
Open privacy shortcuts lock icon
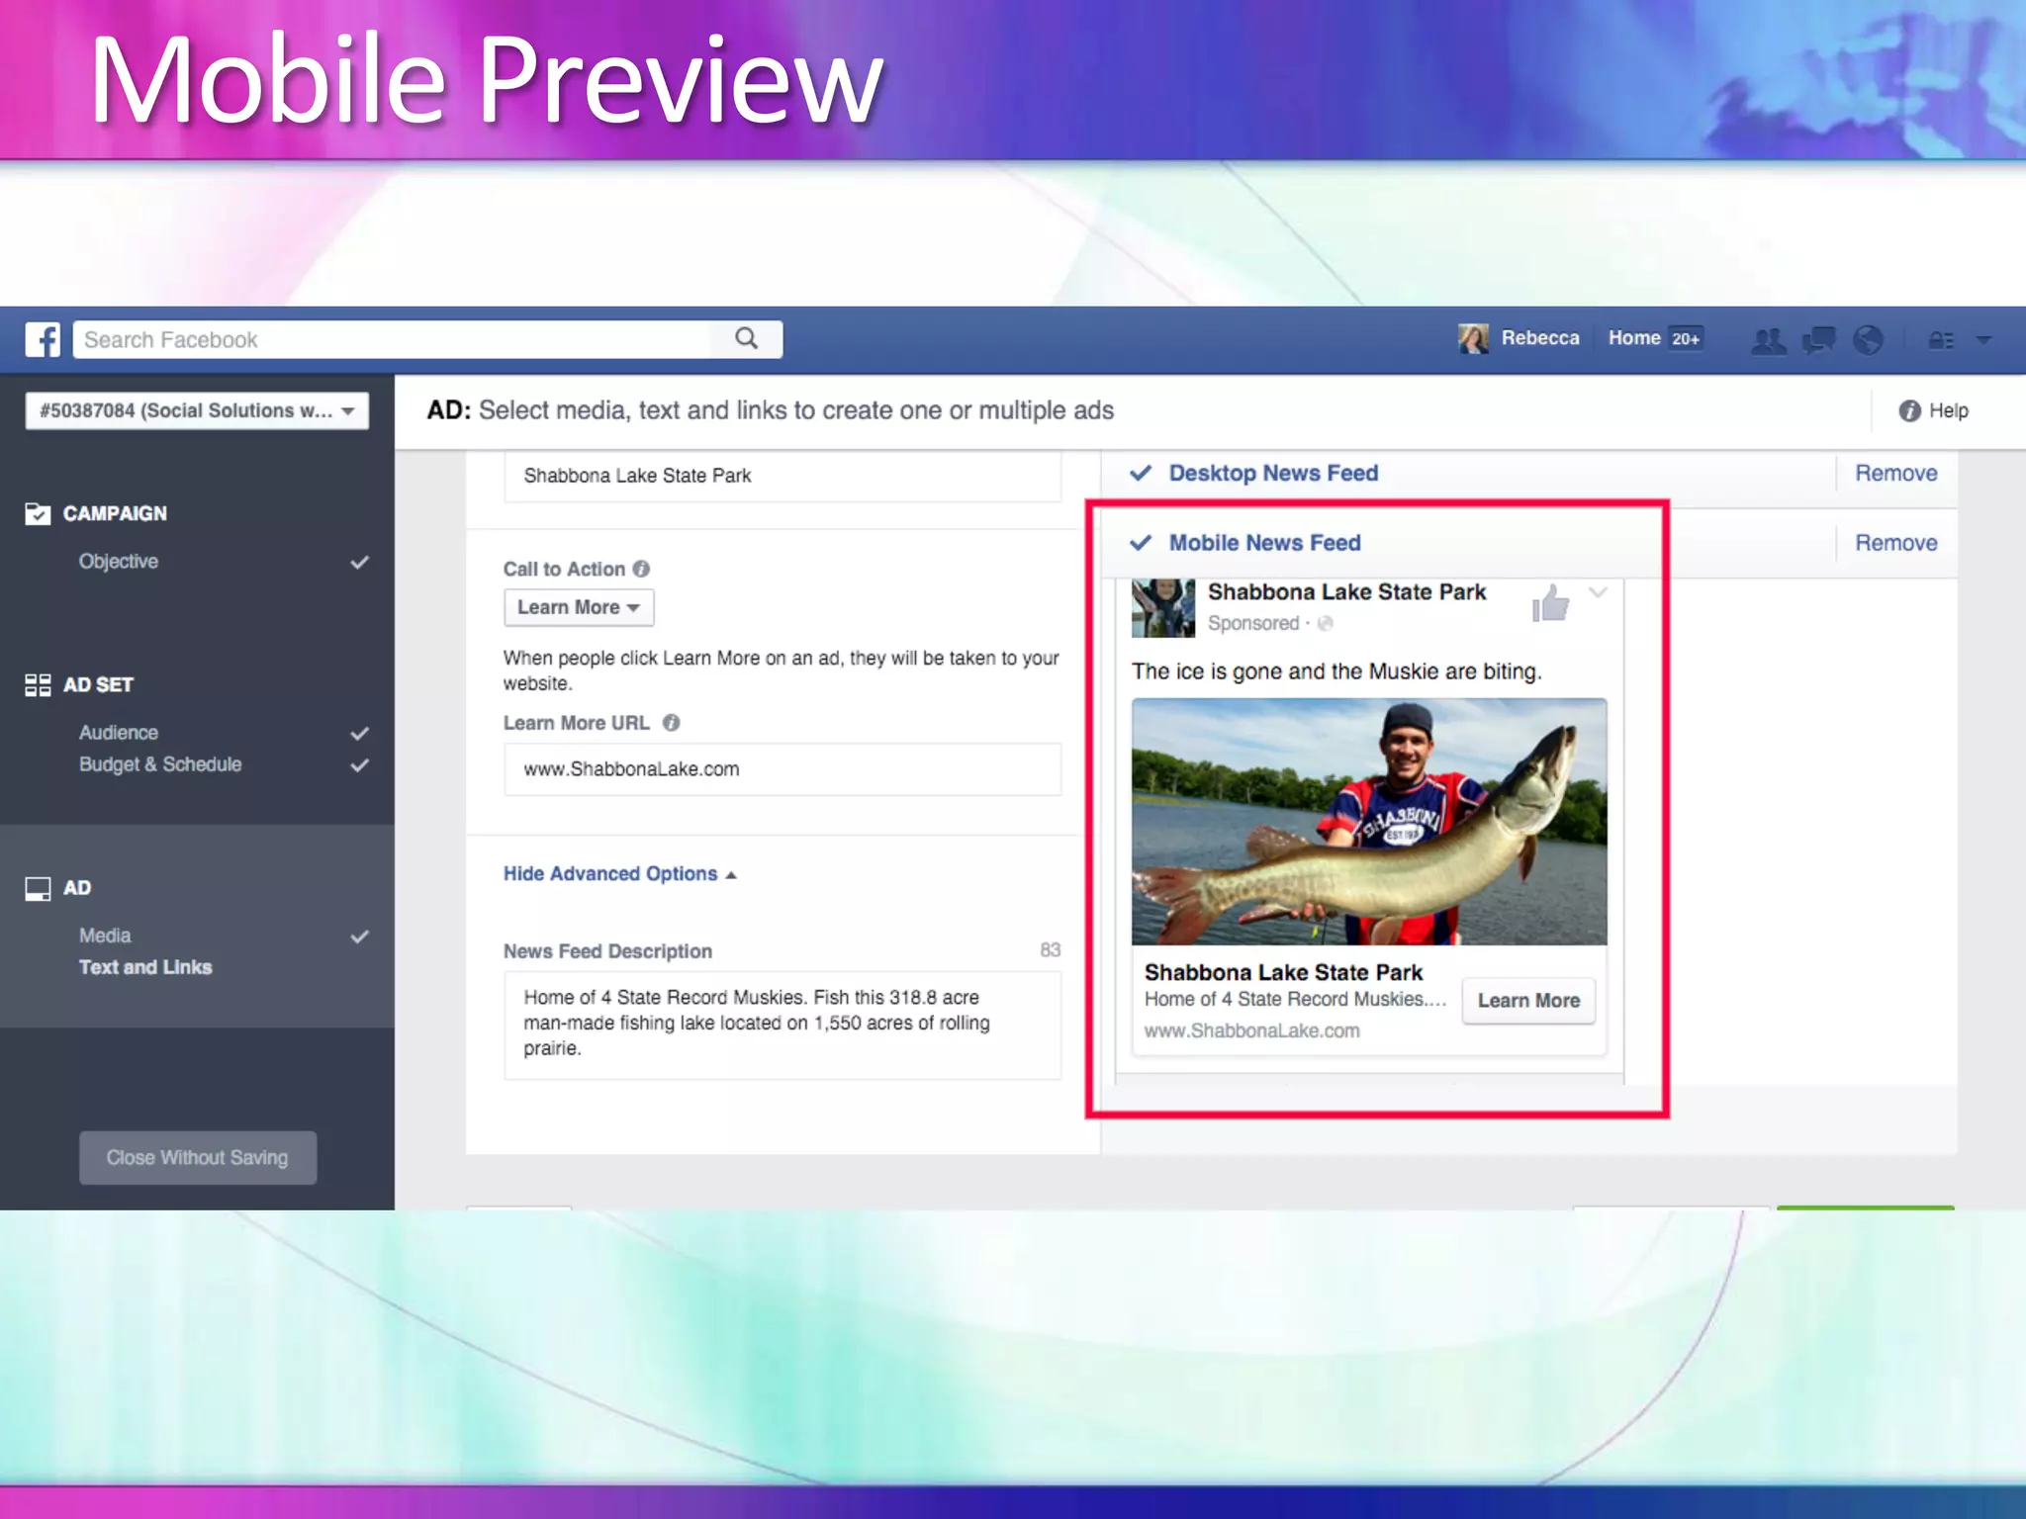(1940, 340)
